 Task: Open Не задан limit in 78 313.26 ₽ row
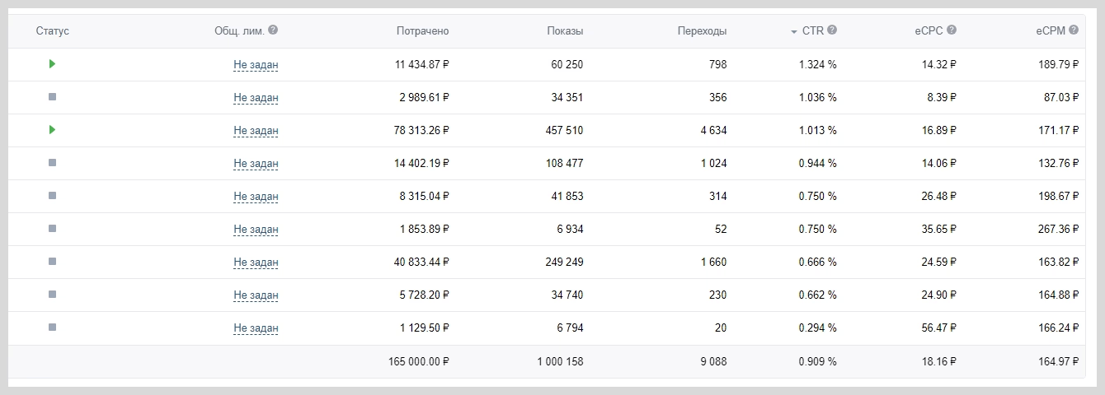click(x=256, y=131)
